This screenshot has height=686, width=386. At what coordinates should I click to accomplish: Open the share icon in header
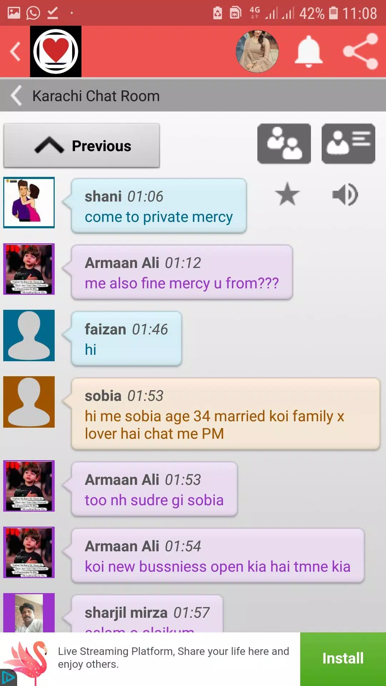click(360, 51)
